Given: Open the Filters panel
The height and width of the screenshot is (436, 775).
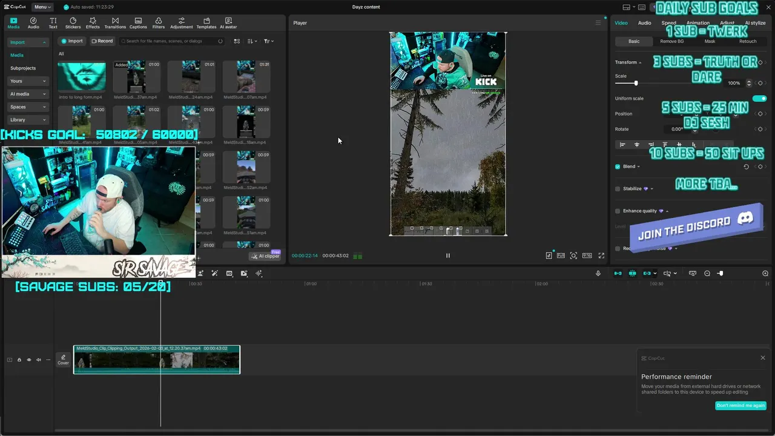Looking at the screenshot, I should point(159,23).
